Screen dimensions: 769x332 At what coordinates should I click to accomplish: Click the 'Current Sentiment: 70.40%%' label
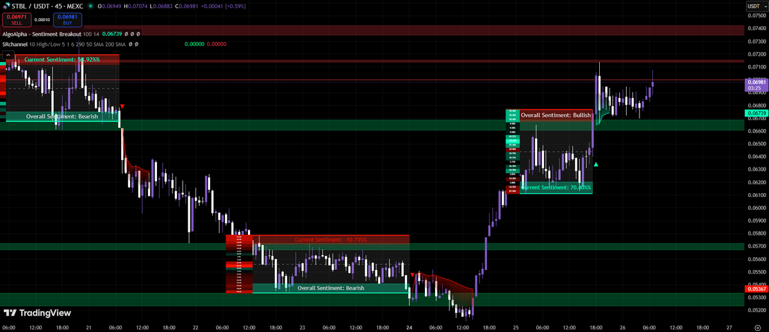[x=556, y=187]
